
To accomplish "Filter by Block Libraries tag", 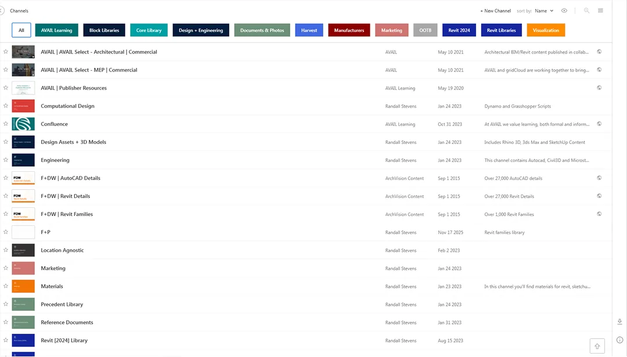I will (104, 30).
